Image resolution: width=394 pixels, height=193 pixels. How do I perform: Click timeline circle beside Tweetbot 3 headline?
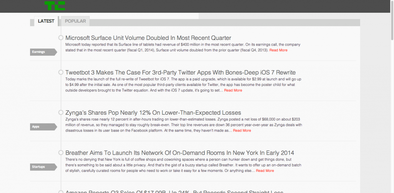point(60,72)
